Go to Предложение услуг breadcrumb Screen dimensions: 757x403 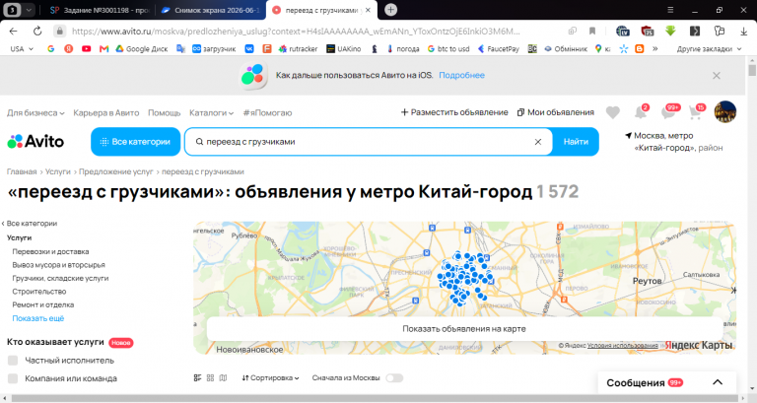tap(116, 171)
